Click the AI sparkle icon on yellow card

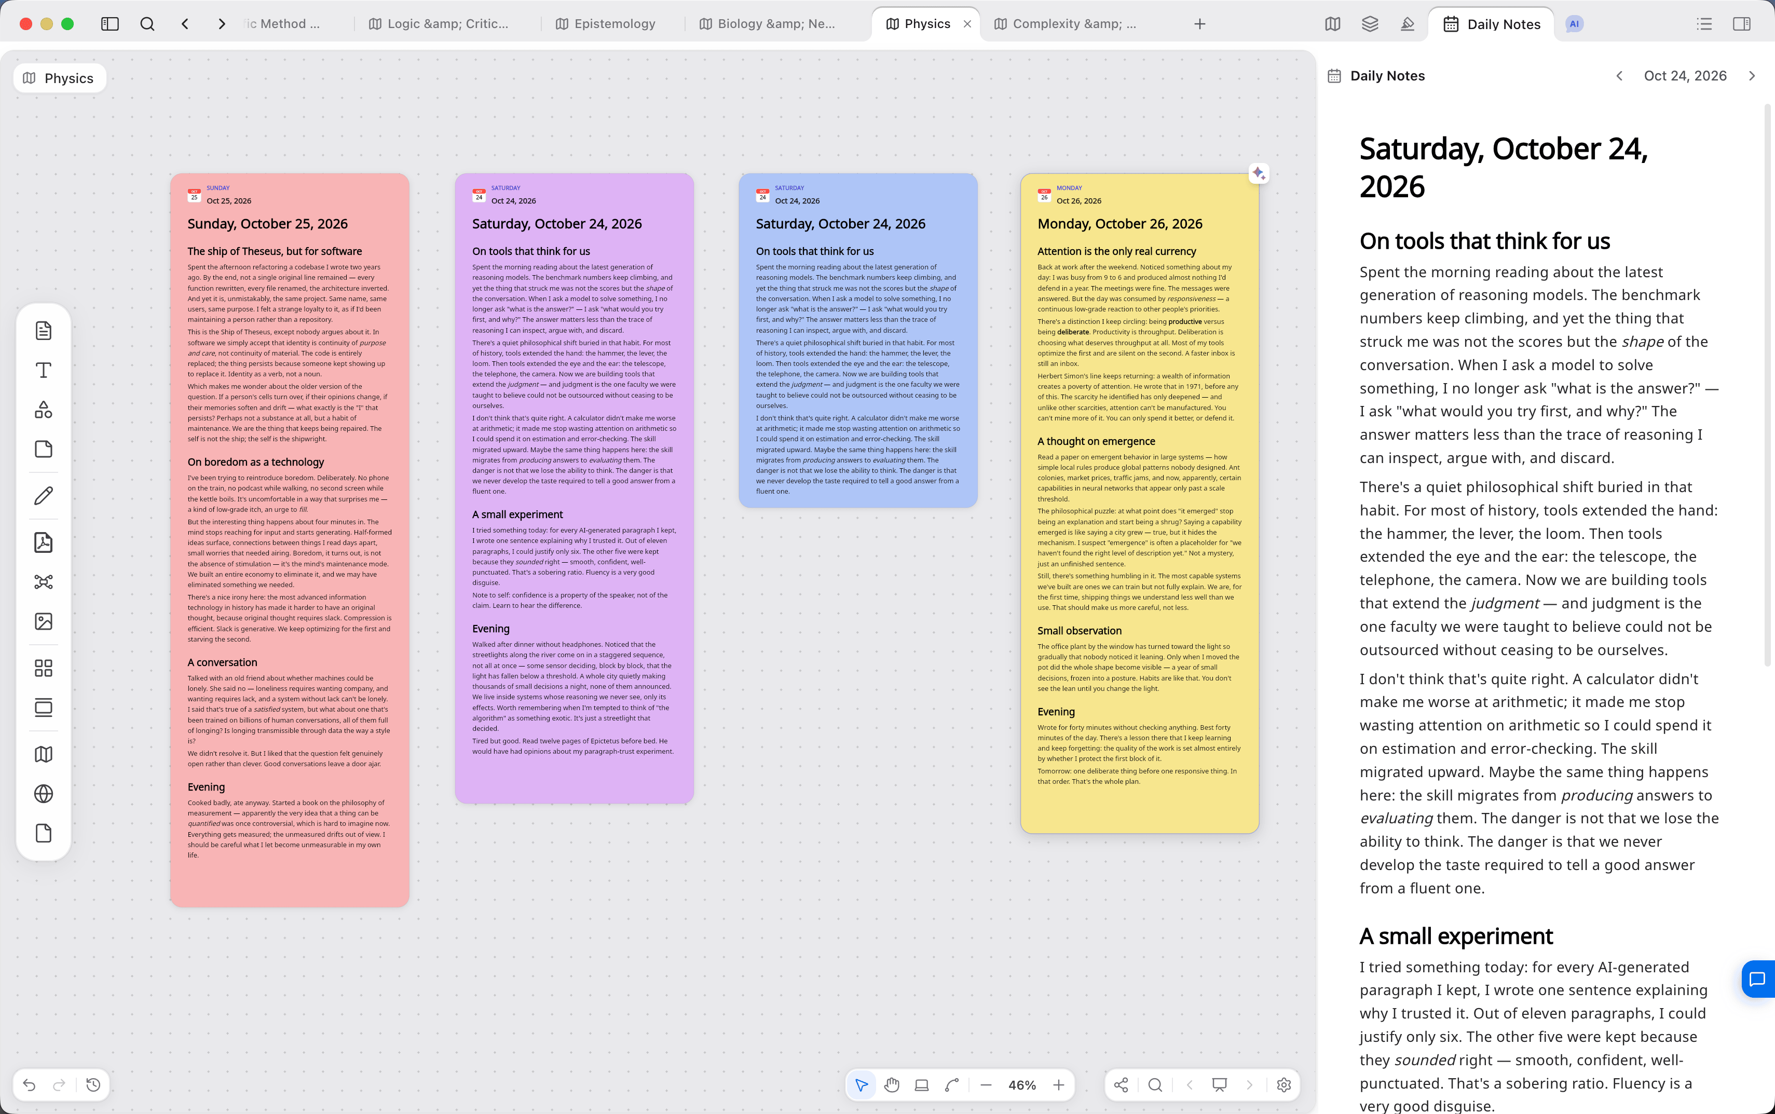pyautogui.click(x=1259, y=173)
